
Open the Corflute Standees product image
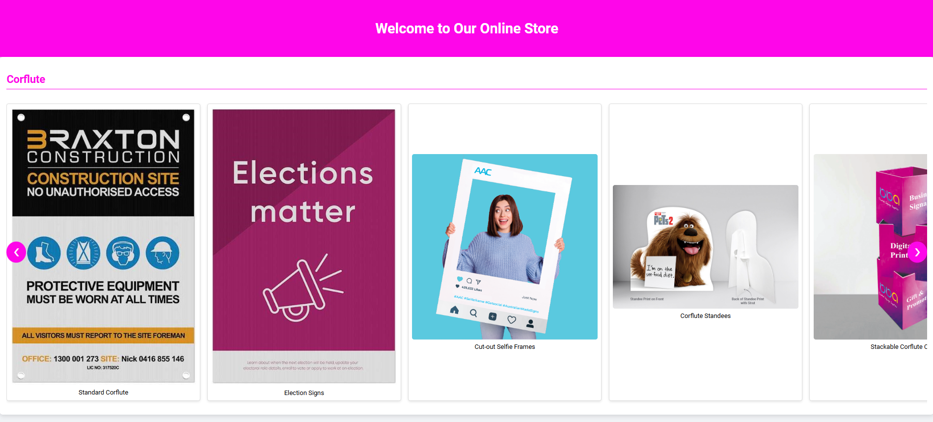click(706, 247)
